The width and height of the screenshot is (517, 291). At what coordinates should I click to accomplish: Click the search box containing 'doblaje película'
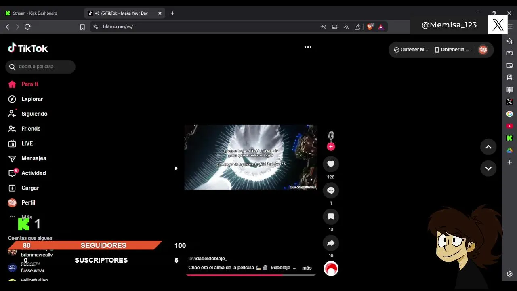tap(40, 67)
